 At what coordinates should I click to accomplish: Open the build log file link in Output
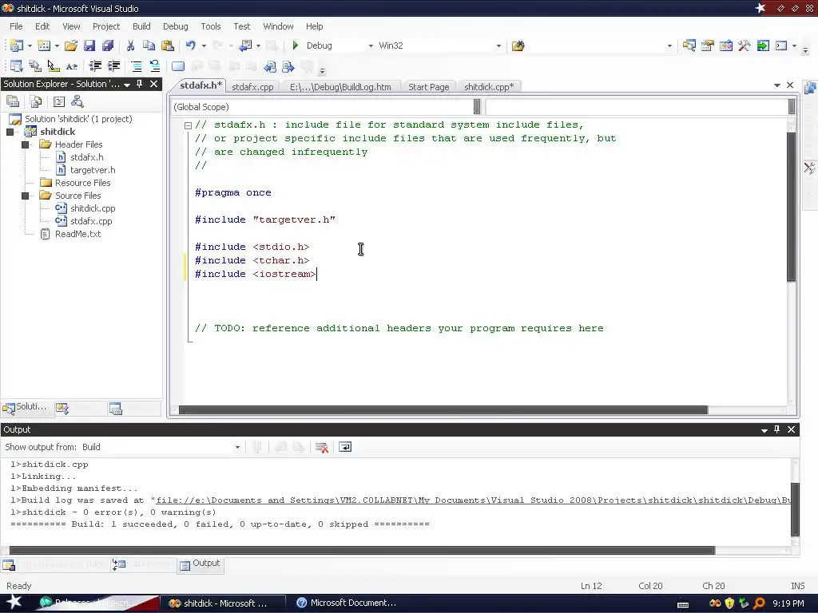click(473, 500)
